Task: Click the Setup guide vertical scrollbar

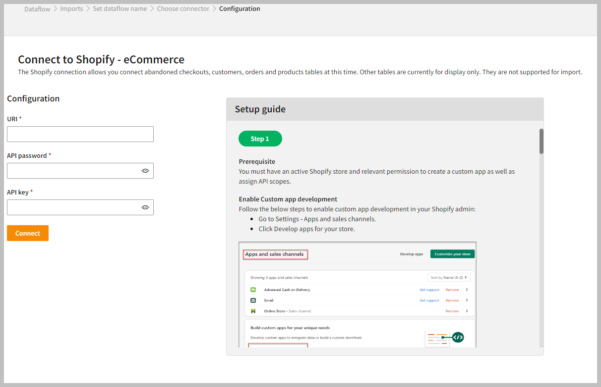Action: 541,142
